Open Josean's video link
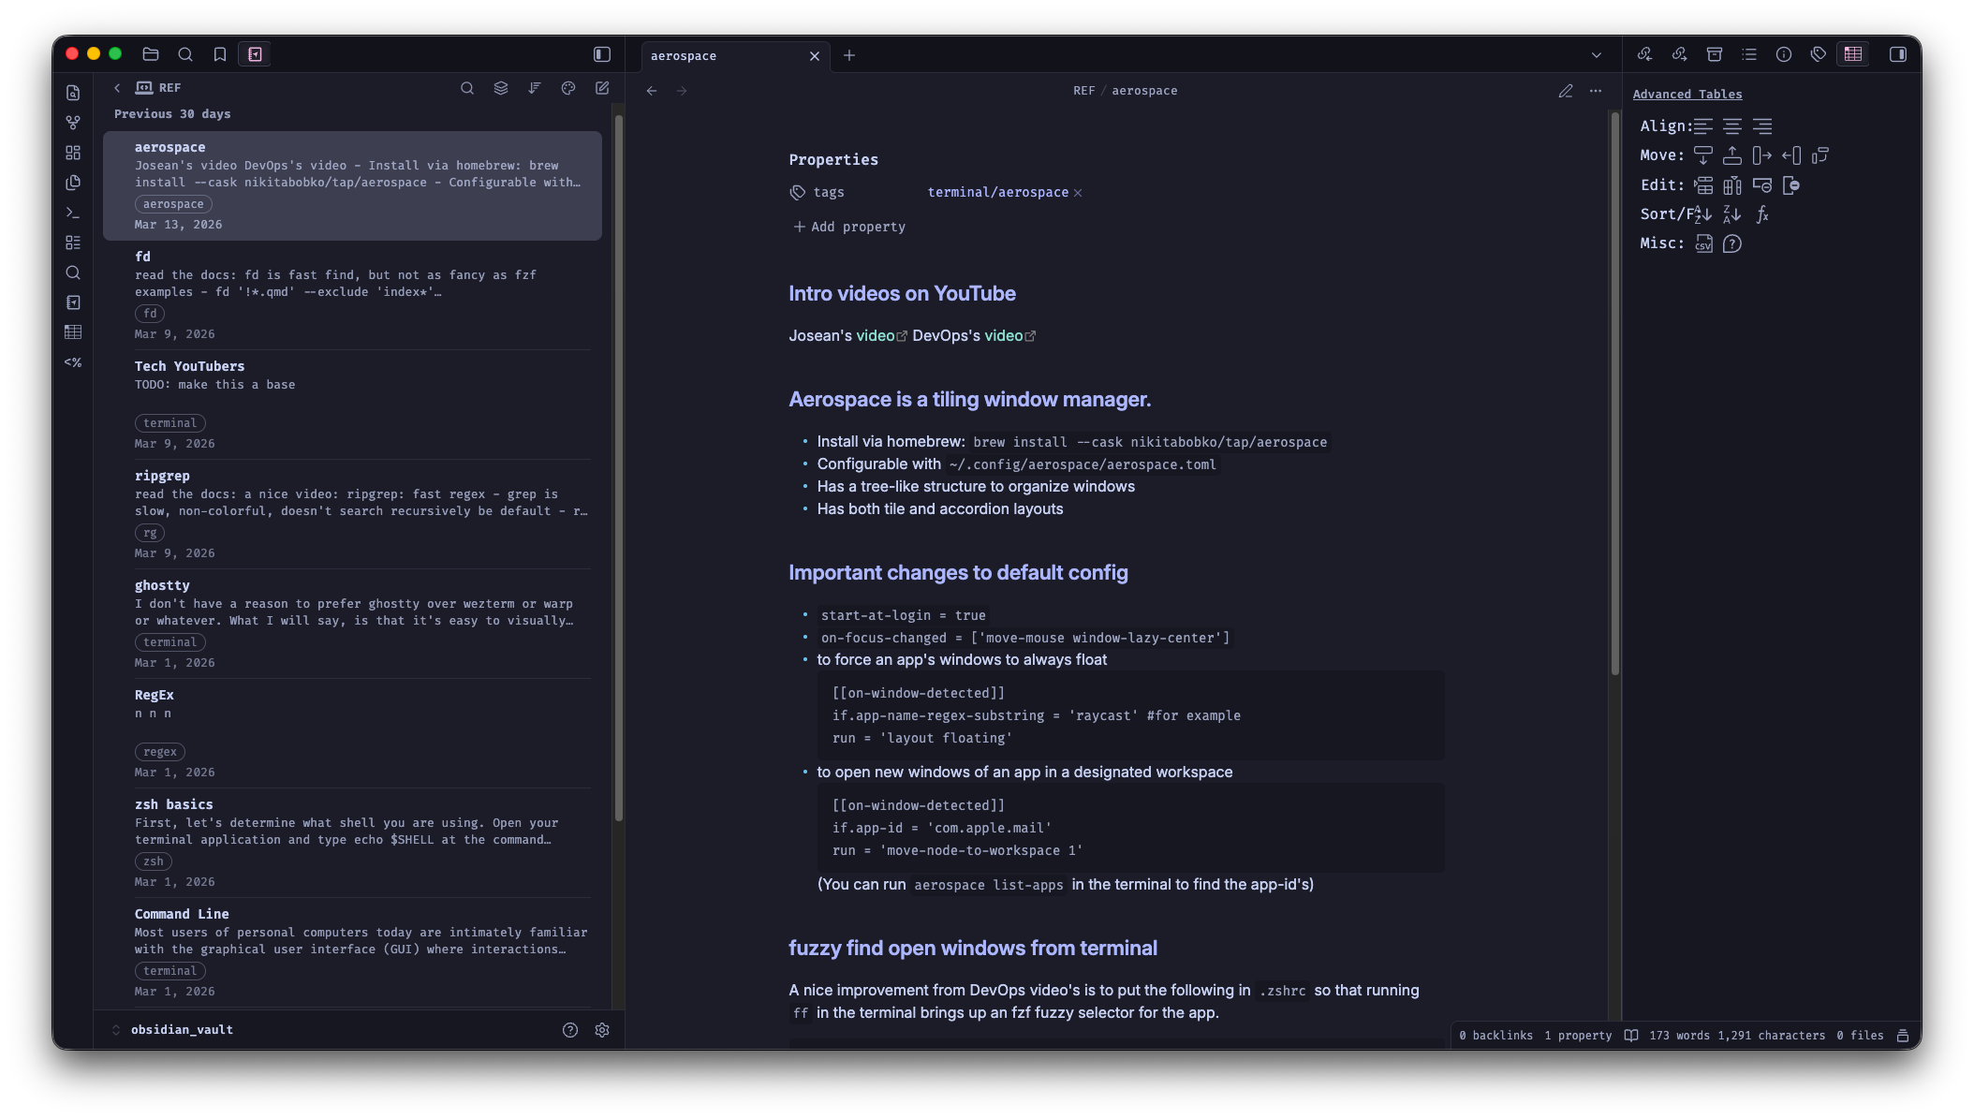 pos(880,335)
